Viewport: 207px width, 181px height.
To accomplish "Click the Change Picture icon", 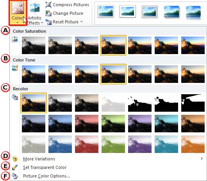I will 48,13.
